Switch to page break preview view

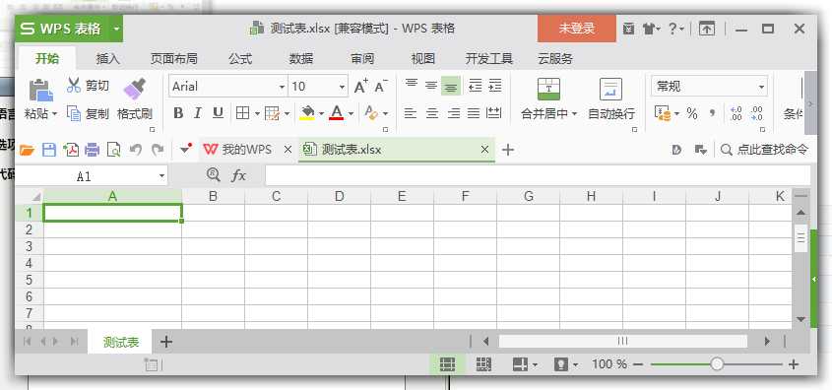(x=483, y=364)
